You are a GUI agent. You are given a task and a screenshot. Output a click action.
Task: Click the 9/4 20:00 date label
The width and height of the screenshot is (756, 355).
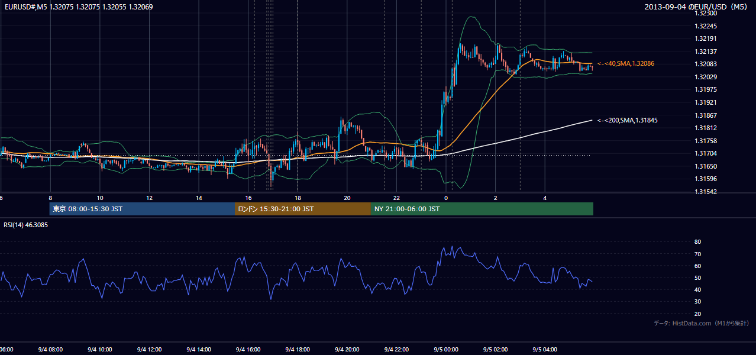tap(347, 349)
